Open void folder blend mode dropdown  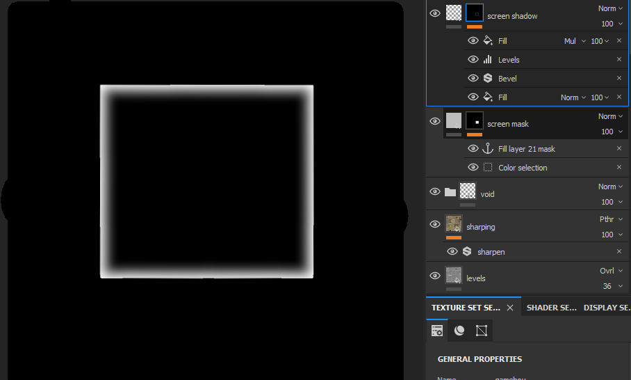click(610, 187)
